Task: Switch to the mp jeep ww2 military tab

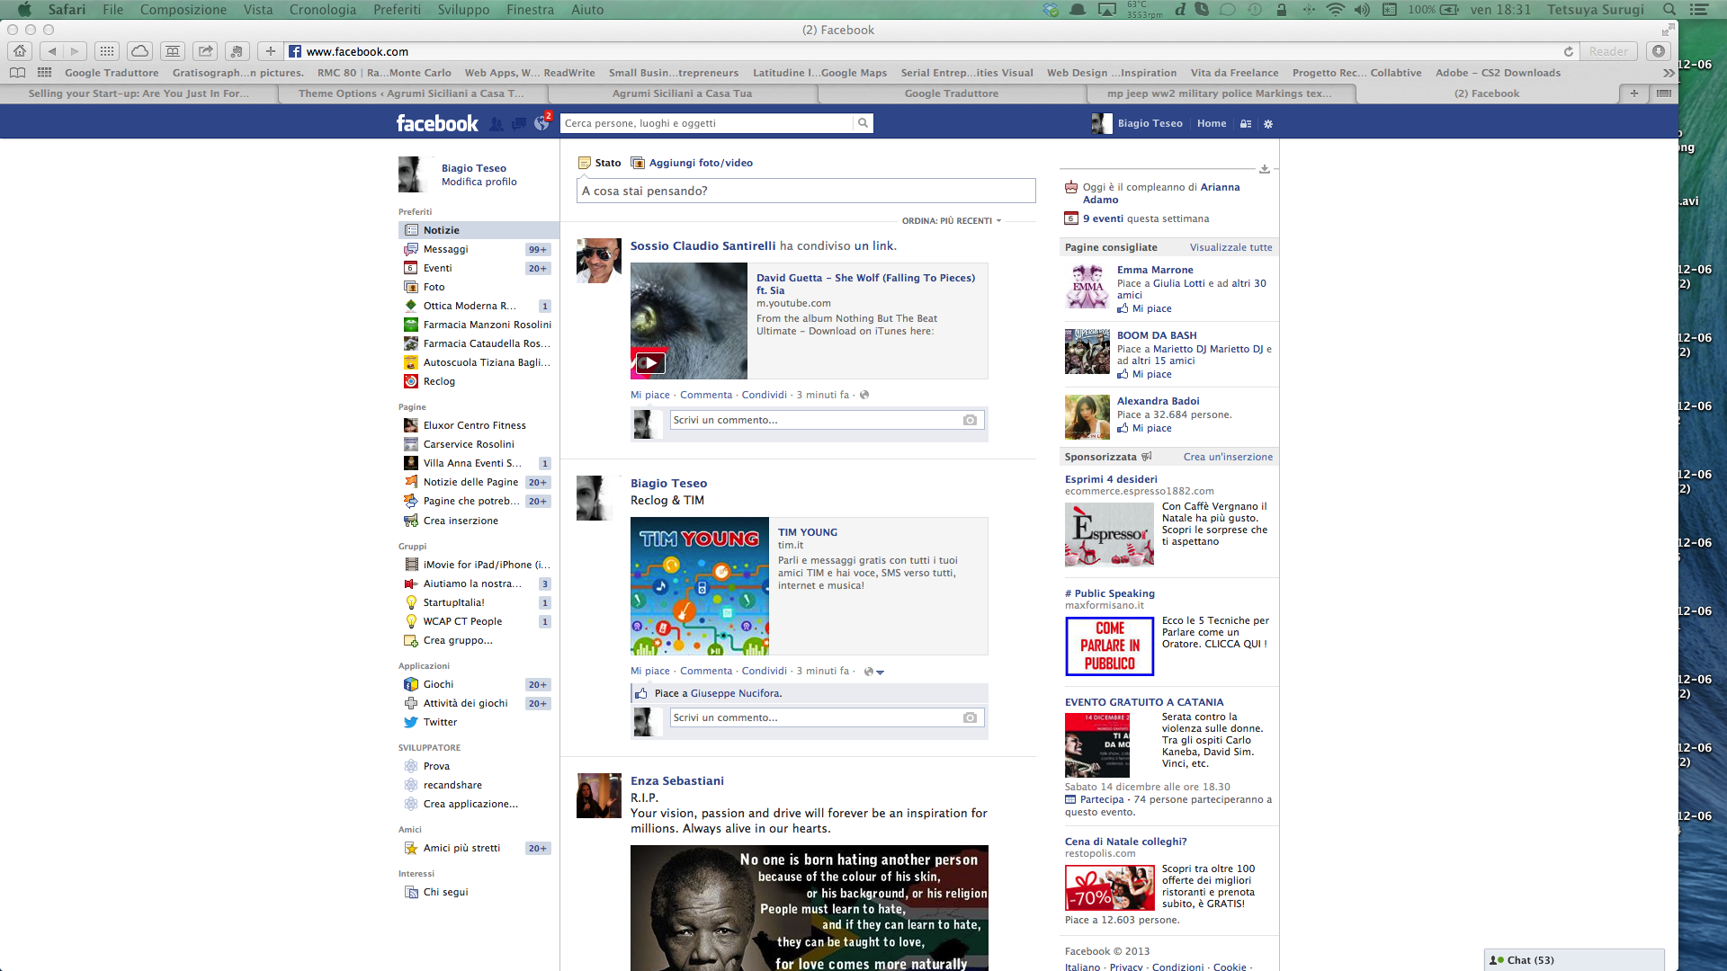Action: click(1219, 94)
